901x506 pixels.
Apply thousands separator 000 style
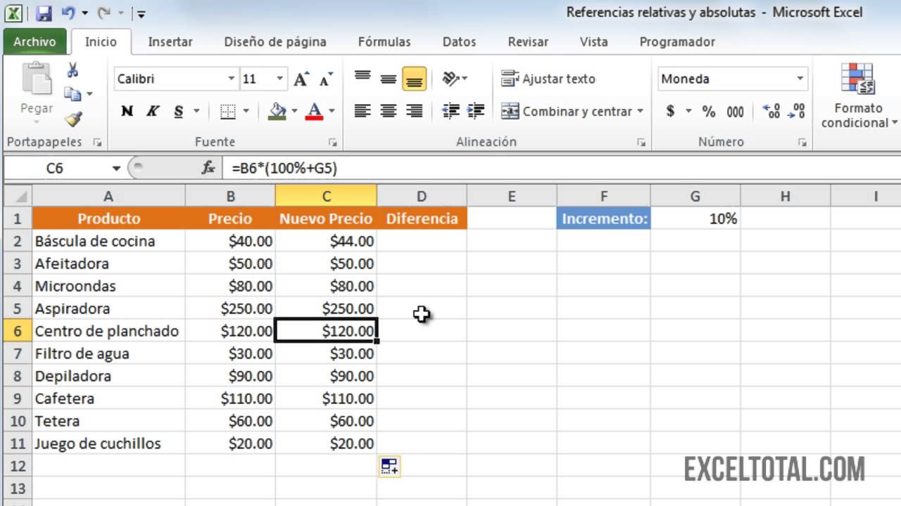[736, 111]
